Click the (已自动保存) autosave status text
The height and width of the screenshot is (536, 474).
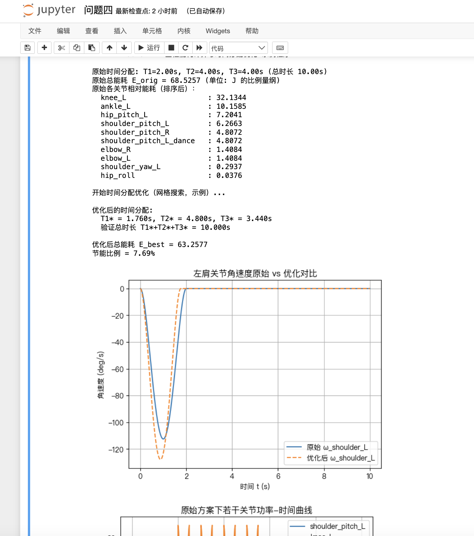click(206, 11)
